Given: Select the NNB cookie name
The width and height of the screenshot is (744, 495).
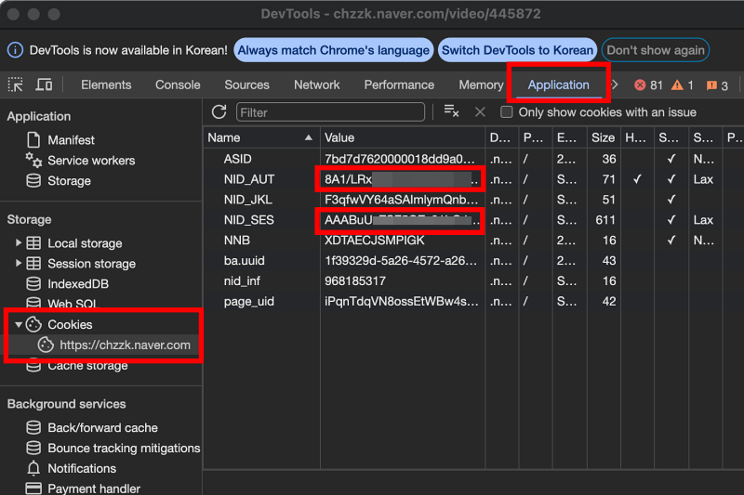Looking at the screenshot, I should (x=237, y=241).
